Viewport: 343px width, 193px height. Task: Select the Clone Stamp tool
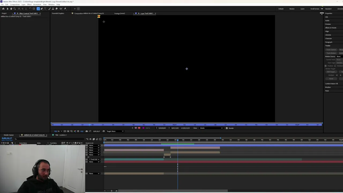tap(53, 9)
